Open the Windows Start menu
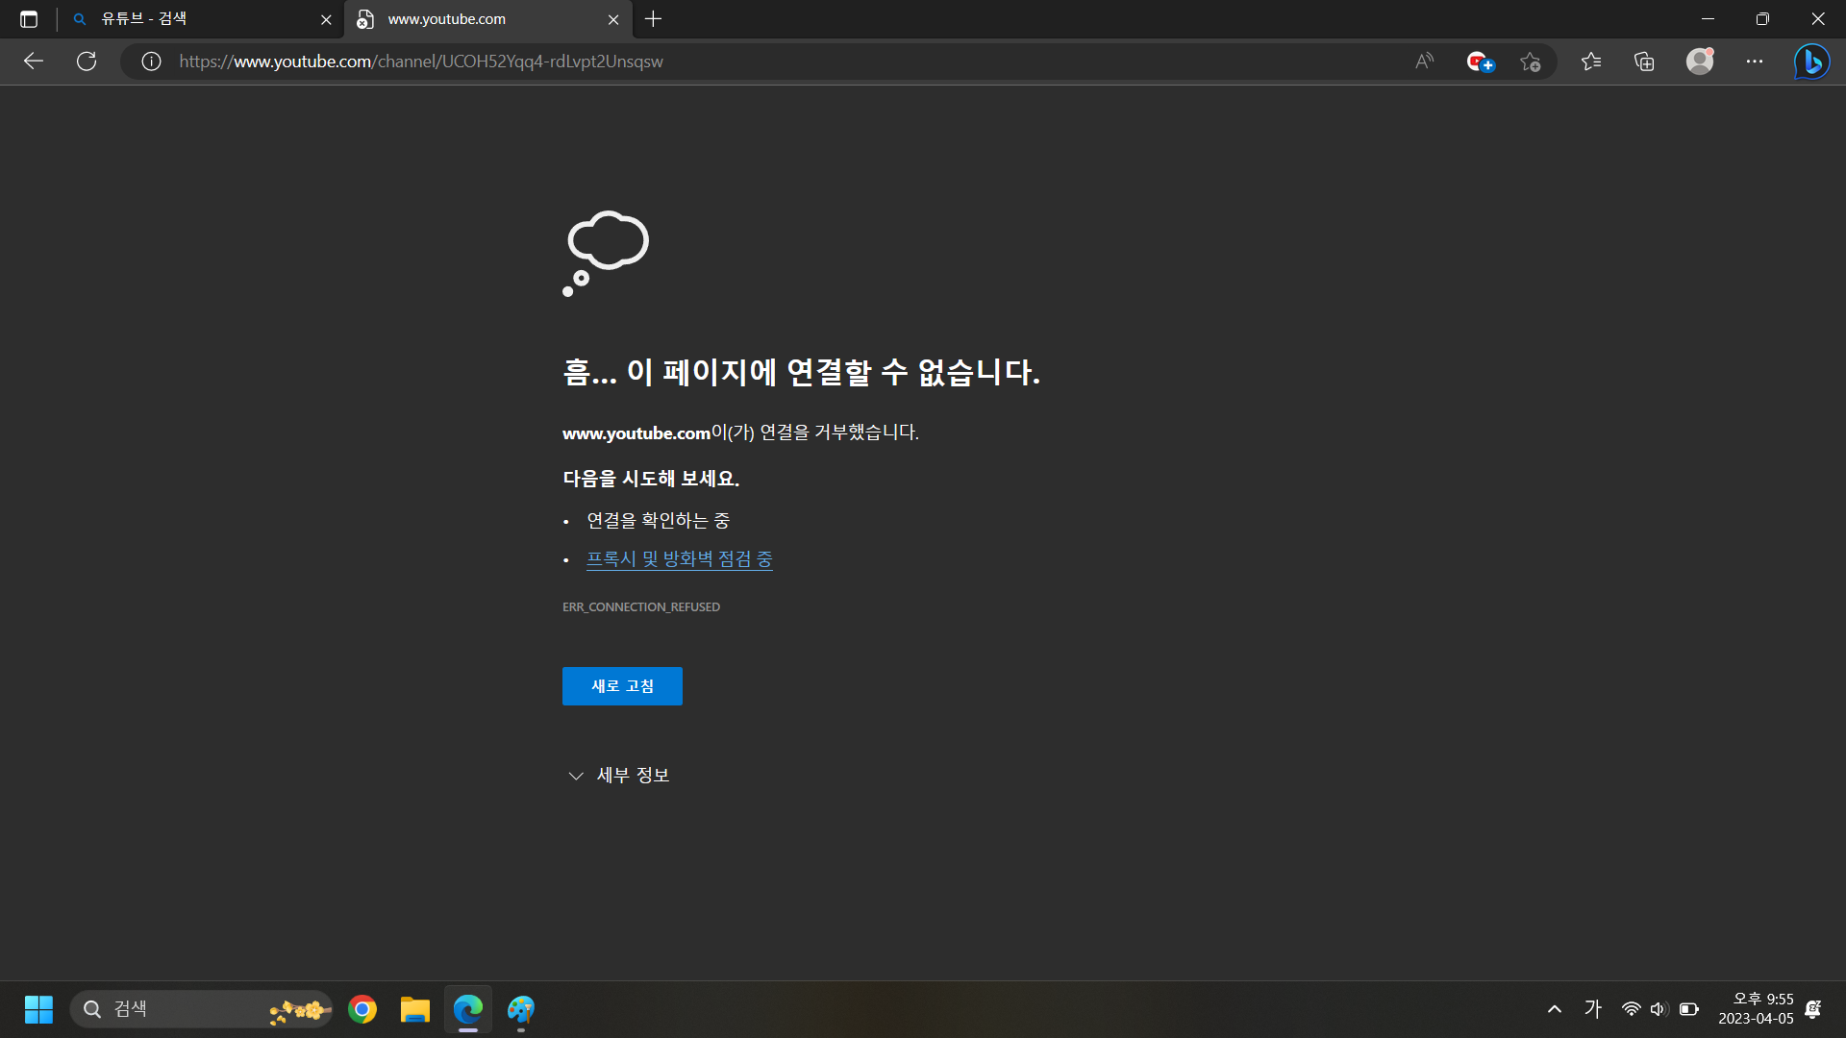Viewport: 1846px width, 1038px height. click(38, 1009)
